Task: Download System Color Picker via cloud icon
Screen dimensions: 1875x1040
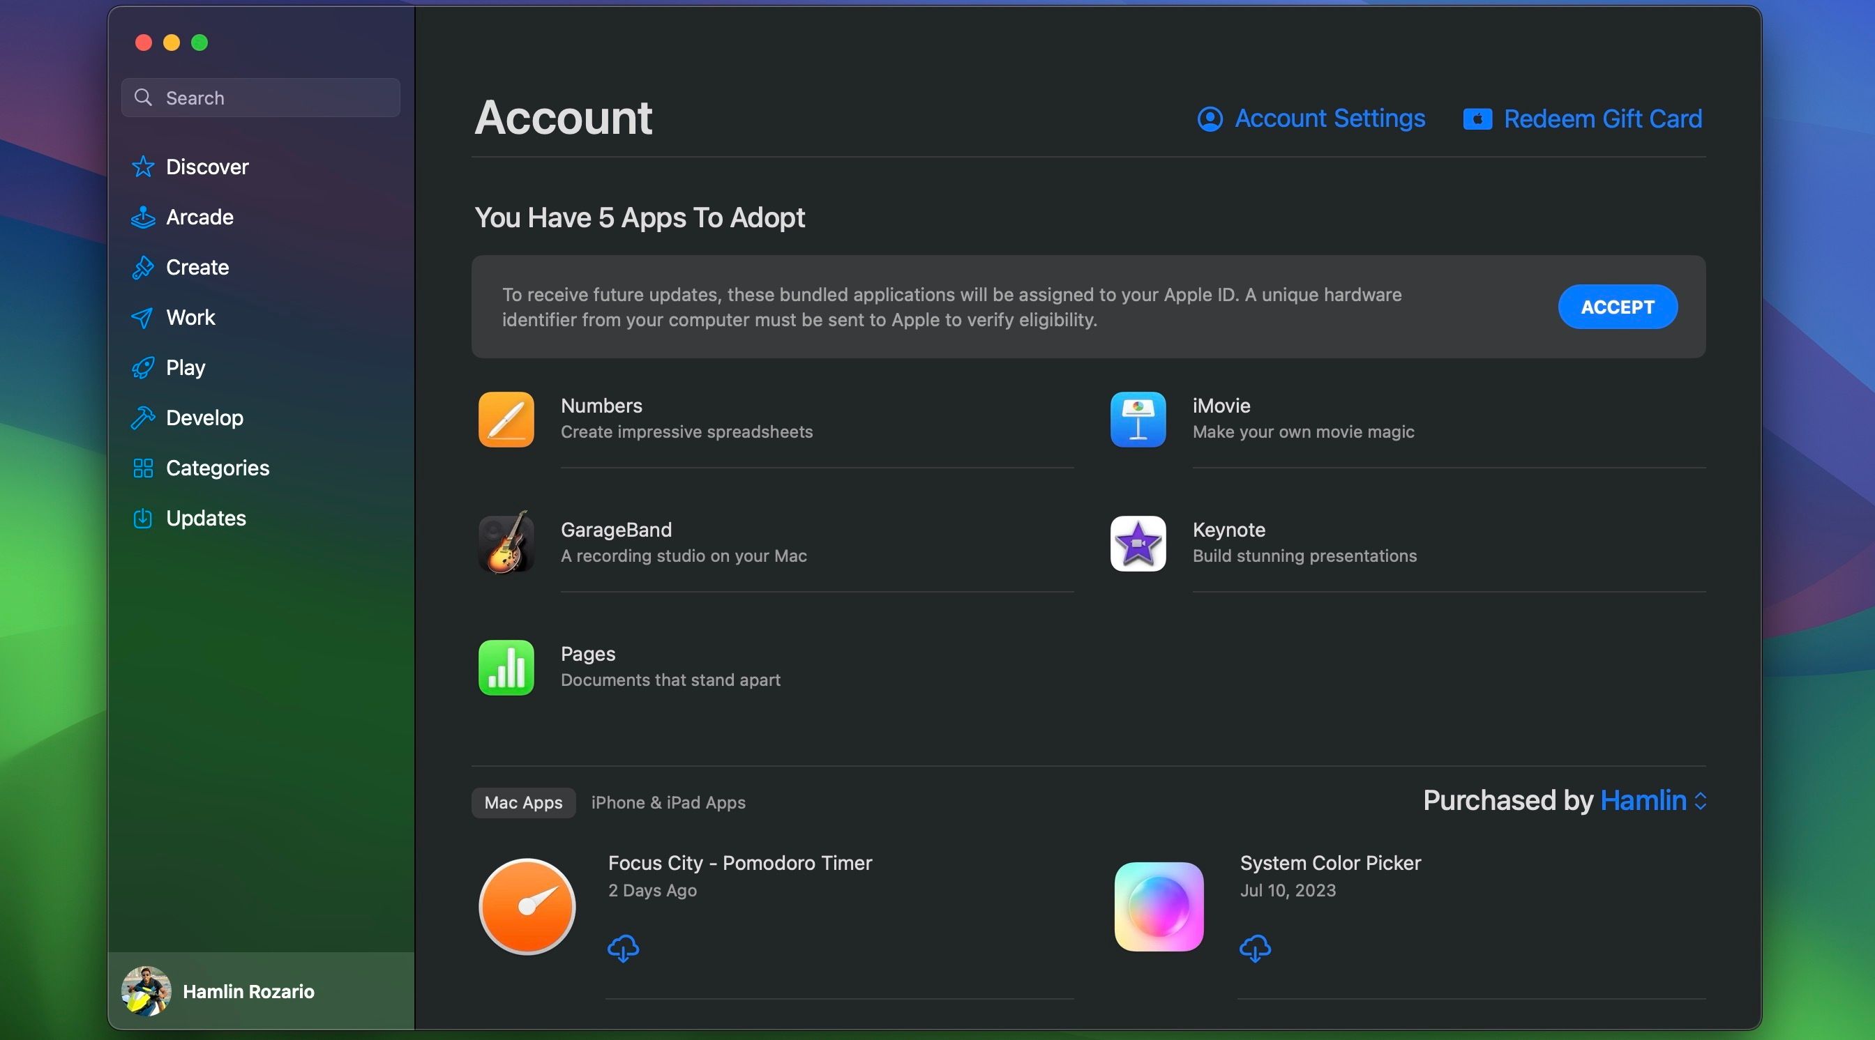Action: pyautogui.click(x=1255, y=949)
